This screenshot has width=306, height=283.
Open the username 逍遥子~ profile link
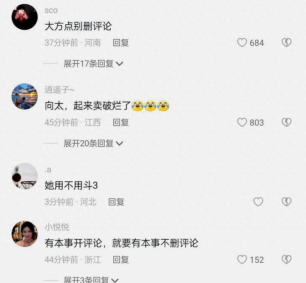pos(59,90)
